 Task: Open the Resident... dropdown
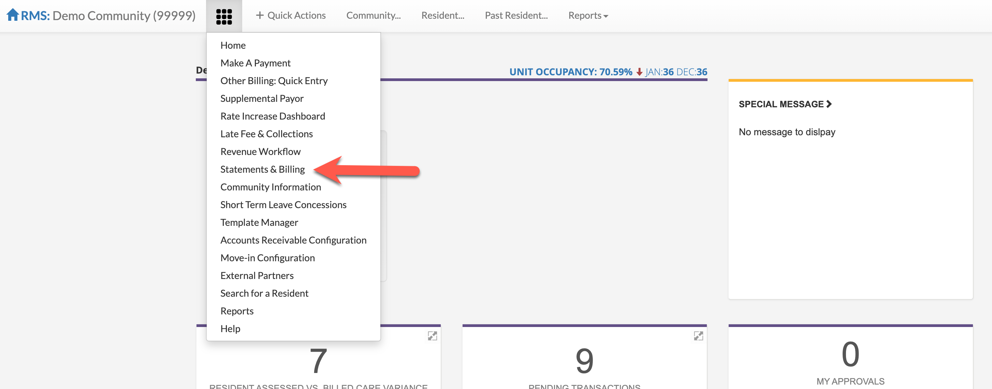[x=442, y=16]
